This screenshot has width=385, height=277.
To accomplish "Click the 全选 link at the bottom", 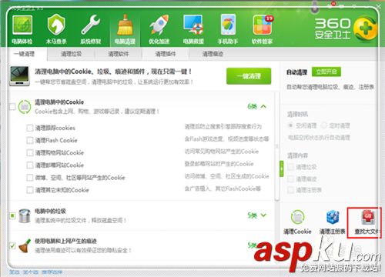I will click(15, 272).
